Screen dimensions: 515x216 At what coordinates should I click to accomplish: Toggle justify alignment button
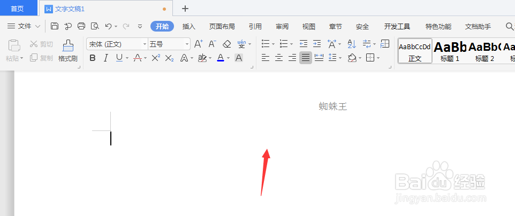click(x=306, y=58)
